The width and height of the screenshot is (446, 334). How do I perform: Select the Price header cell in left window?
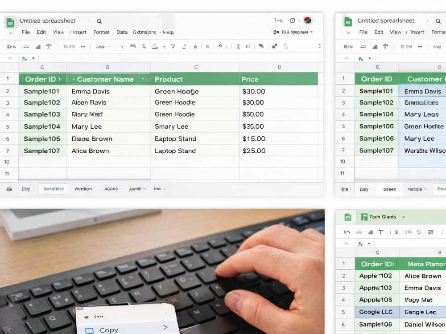click(x=278, y=79)
